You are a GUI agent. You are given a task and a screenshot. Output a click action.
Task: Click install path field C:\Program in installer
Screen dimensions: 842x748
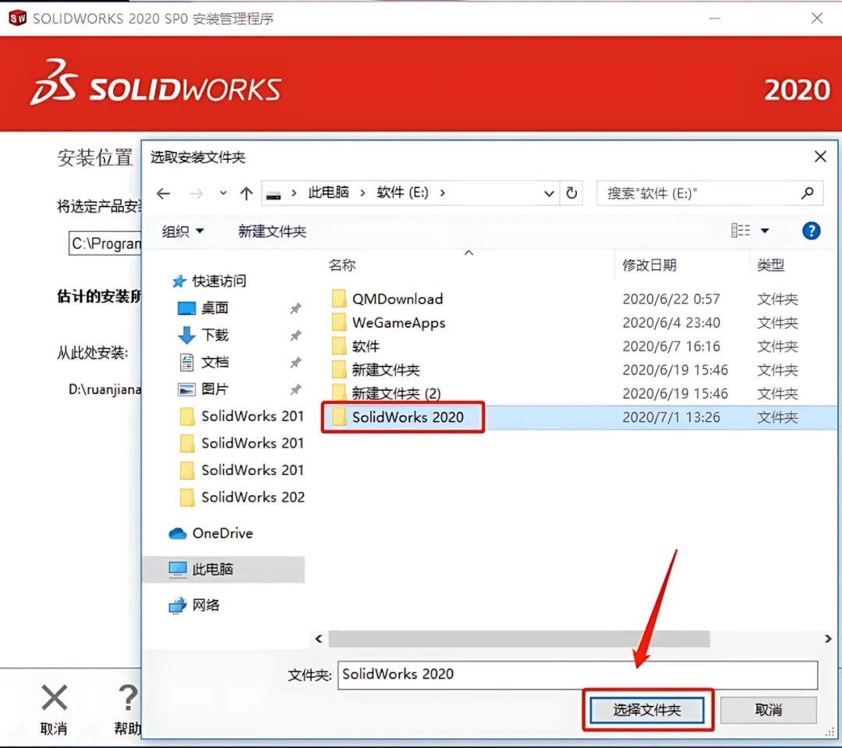pyautogui.click(x=105, y=243)
